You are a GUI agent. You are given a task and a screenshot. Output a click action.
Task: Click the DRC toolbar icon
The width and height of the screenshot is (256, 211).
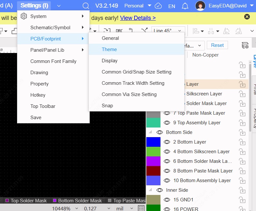pyautogui.click(x=119, y=31)
